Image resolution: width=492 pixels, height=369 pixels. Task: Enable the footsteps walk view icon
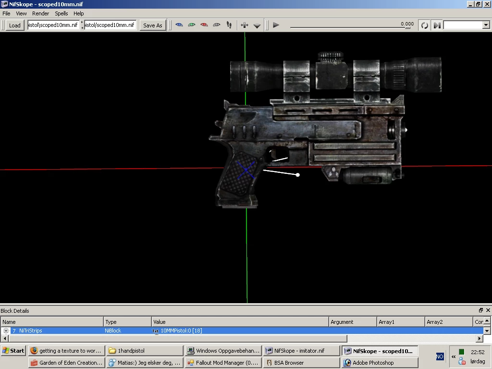[x=229, y=25]
